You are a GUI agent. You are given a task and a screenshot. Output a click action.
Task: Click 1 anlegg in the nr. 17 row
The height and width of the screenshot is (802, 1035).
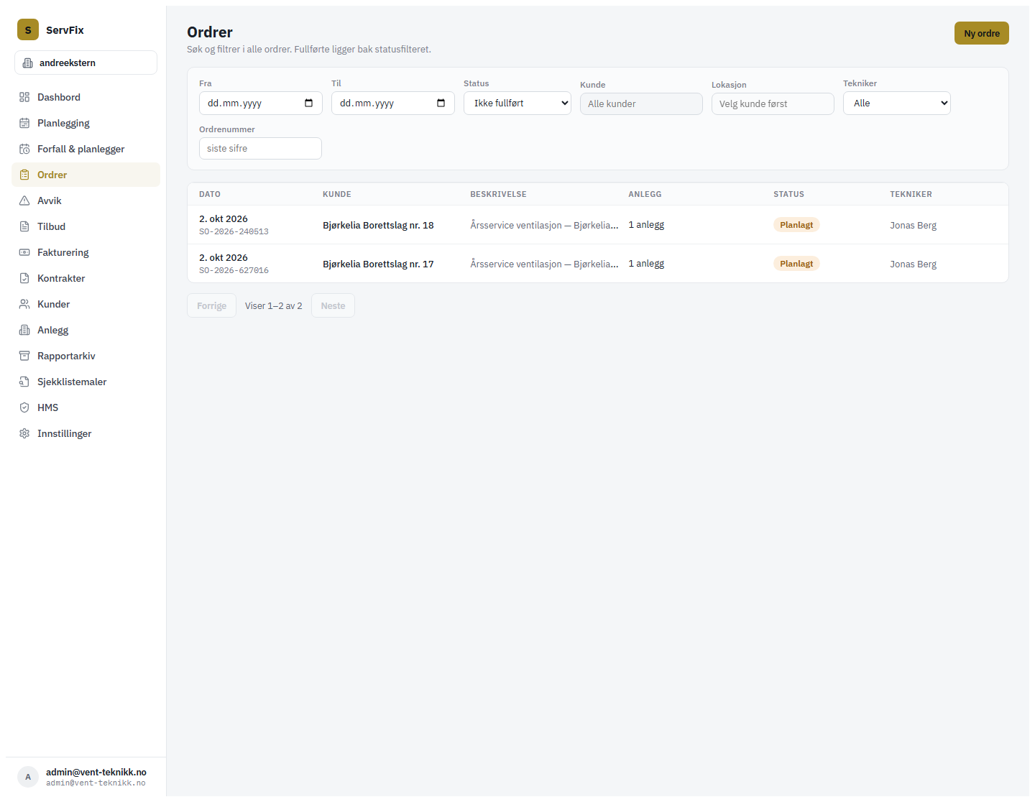(x=646, y=264)
